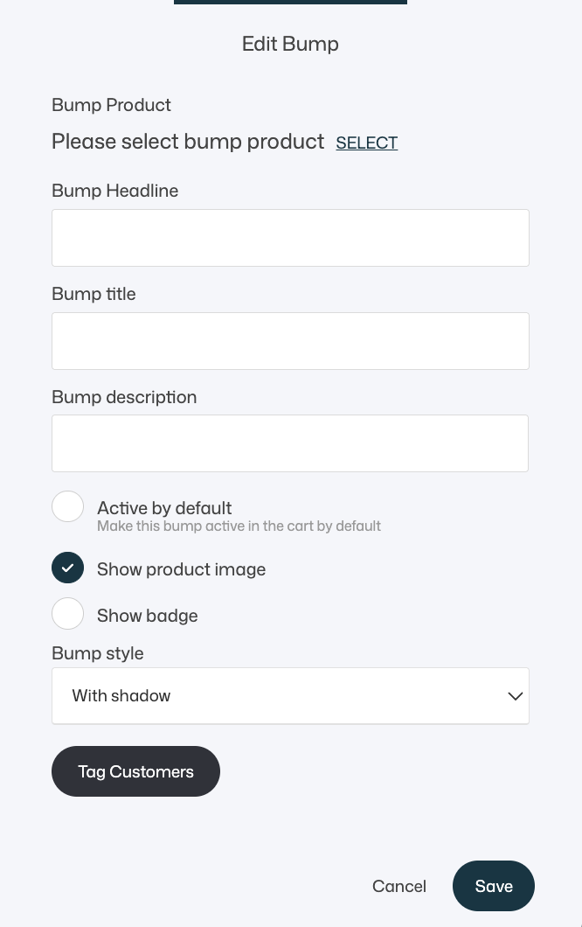Viewport: 582px width, 927px height.
Task: Click the Bump description field label
Action: pyautogui.click(x=124, y=397)
